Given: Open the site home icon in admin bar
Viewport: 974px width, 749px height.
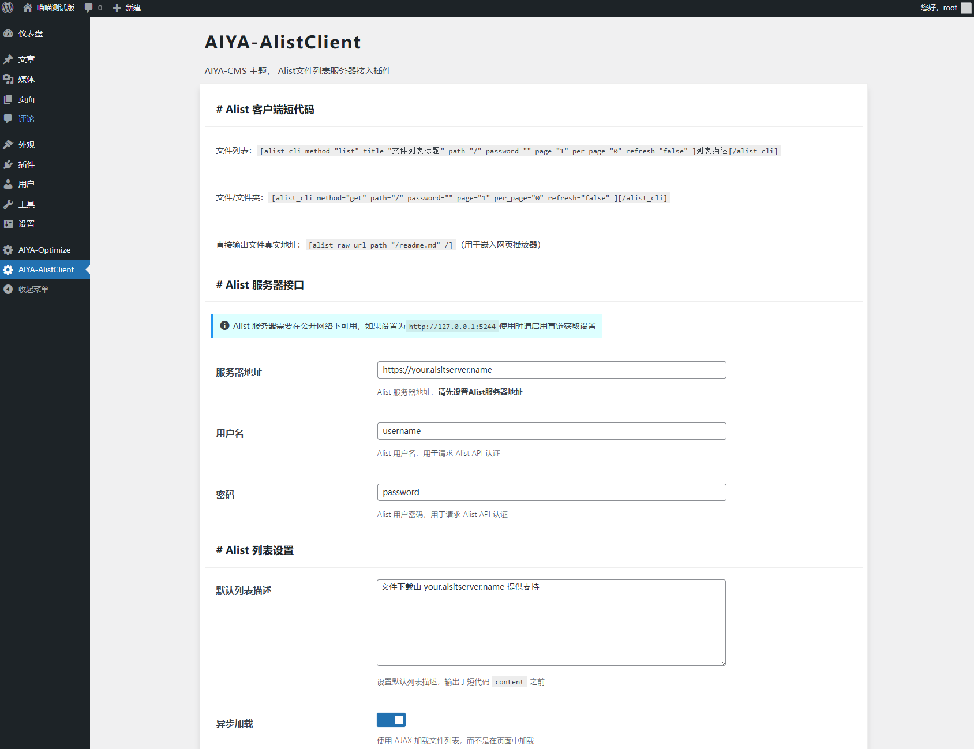Looking at the screenshot, I should click(x=27, y=8).
